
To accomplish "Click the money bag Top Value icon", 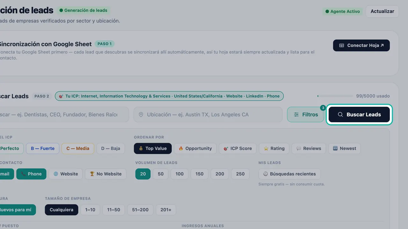I will (141, 148).
